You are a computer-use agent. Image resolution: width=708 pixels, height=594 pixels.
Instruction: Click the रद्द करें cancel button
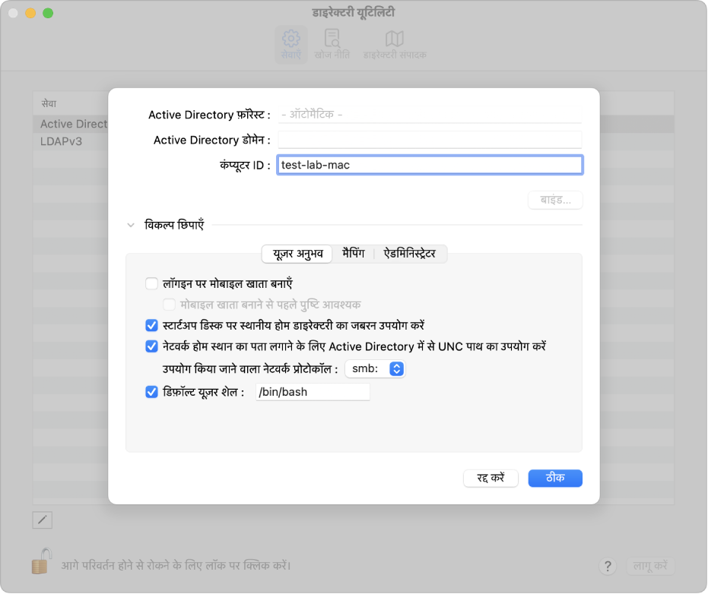tap(491, 478)
